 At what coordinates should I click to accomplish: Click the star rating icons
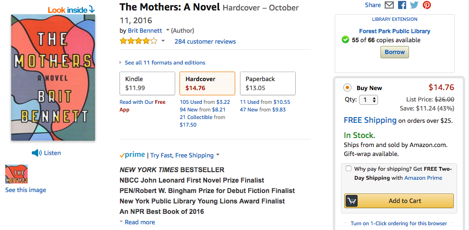[x=138, y=41]
